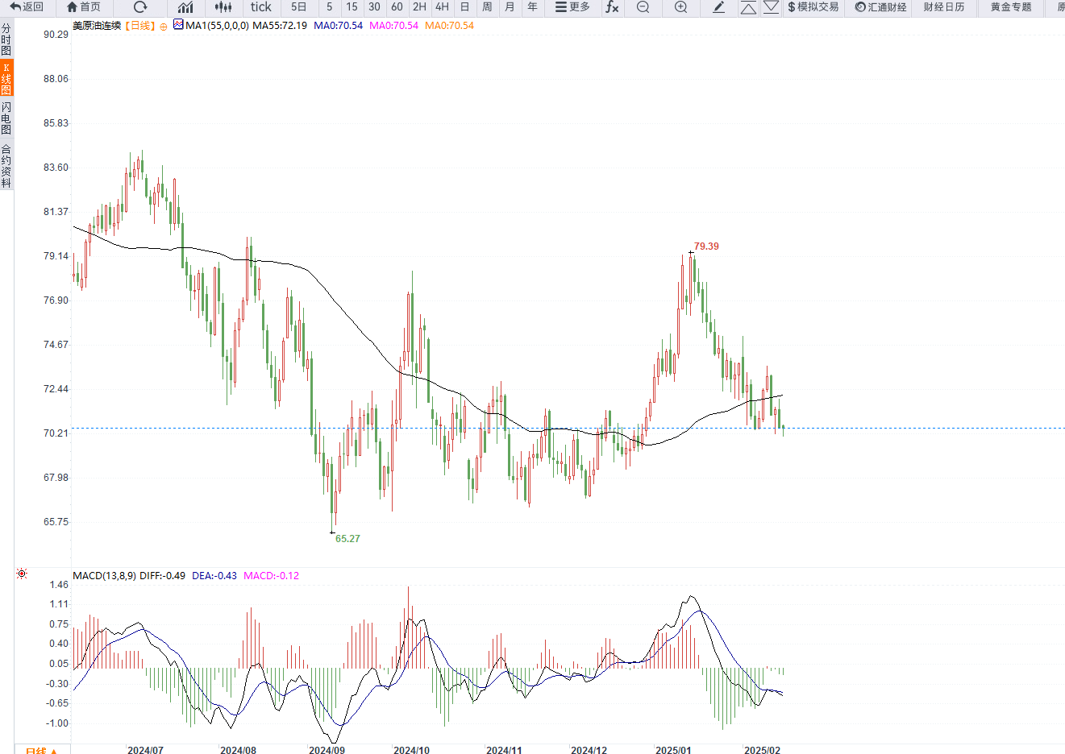
Task: Open the 财经日历 financial calendar
Action: (x=944, y=7)
